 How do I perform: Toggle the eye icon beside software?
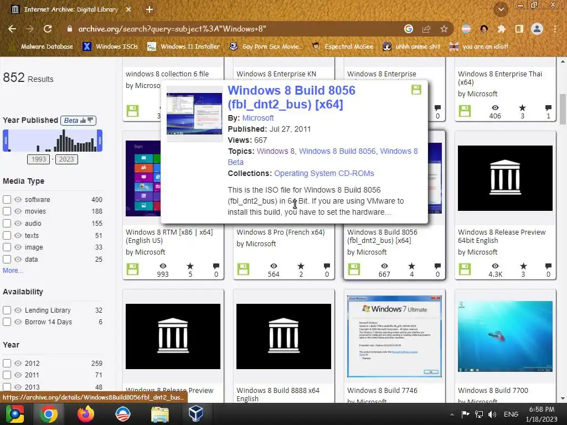pyautogui.click(x=18, y=199)
